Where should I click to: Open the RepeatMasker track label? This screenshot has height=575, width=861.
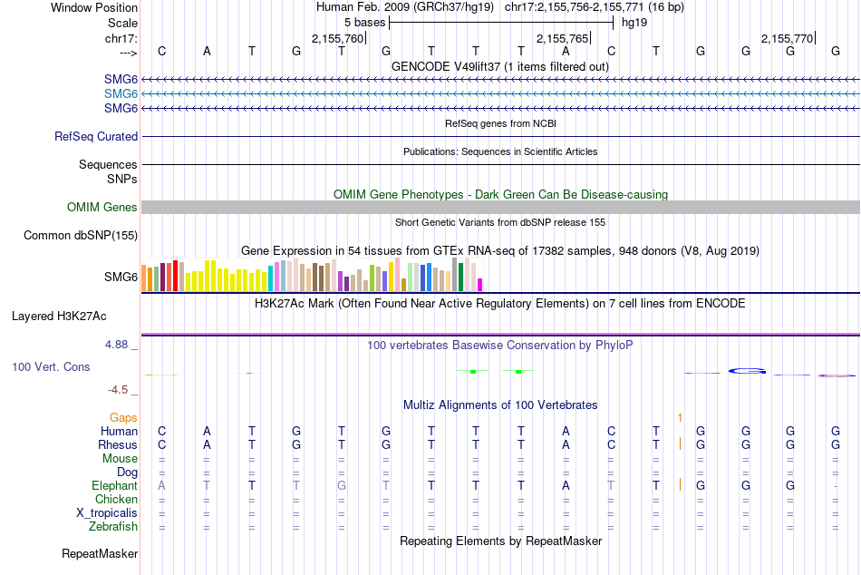[x=100, y=553]
